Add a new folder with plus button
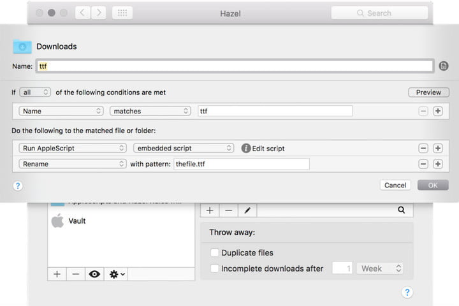The width and height of the screenshot is (459, 306). pos(57,274)
